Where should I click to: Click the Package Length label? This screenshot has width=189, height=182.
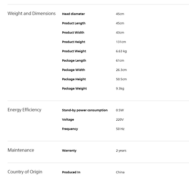(x=74, y=61)
